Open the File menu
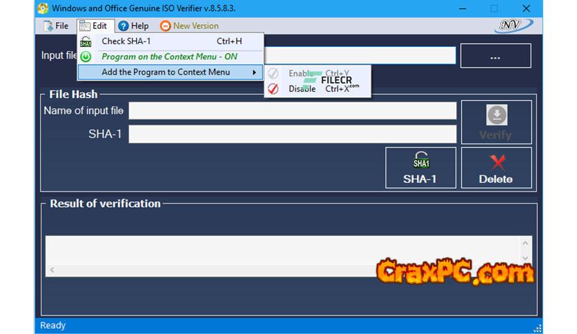 [x=56, y=26]
